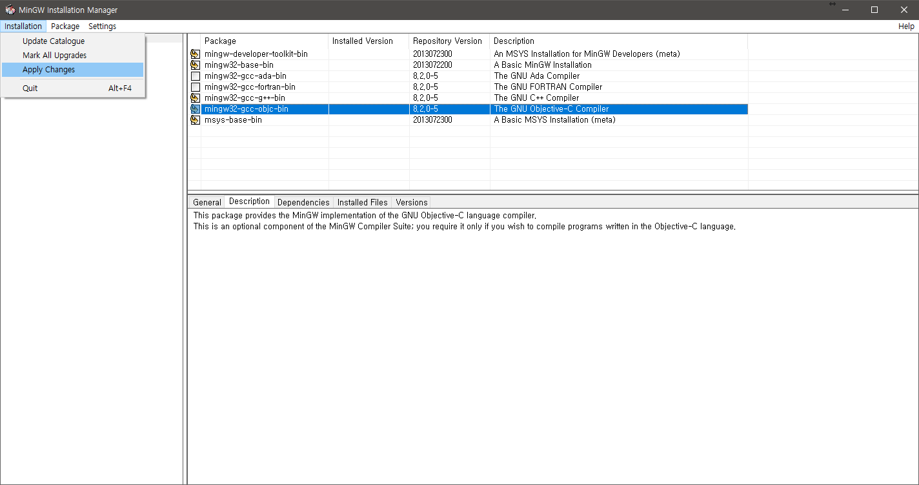Sort by the Package column header
This screenshot has height=485, width=919.
[265, 41]
